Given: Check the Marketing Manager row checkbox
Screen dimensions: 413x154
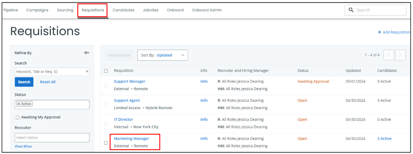Looking at the screenshot, I should [x=106, y=143].
